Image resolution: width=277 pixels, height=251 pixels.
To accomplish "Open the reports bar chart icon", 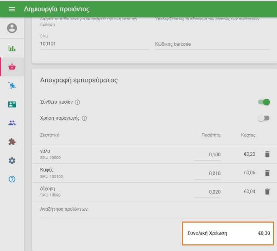I will point(12,48).
